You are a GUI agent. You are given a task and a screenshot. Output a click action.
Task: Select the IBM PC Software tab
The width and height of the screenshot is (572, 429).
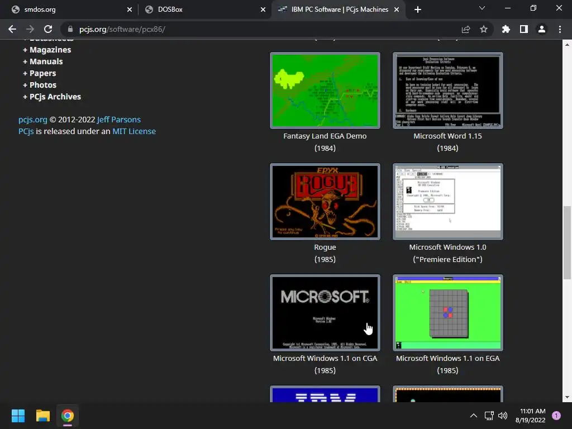click(x=338, y=9)
